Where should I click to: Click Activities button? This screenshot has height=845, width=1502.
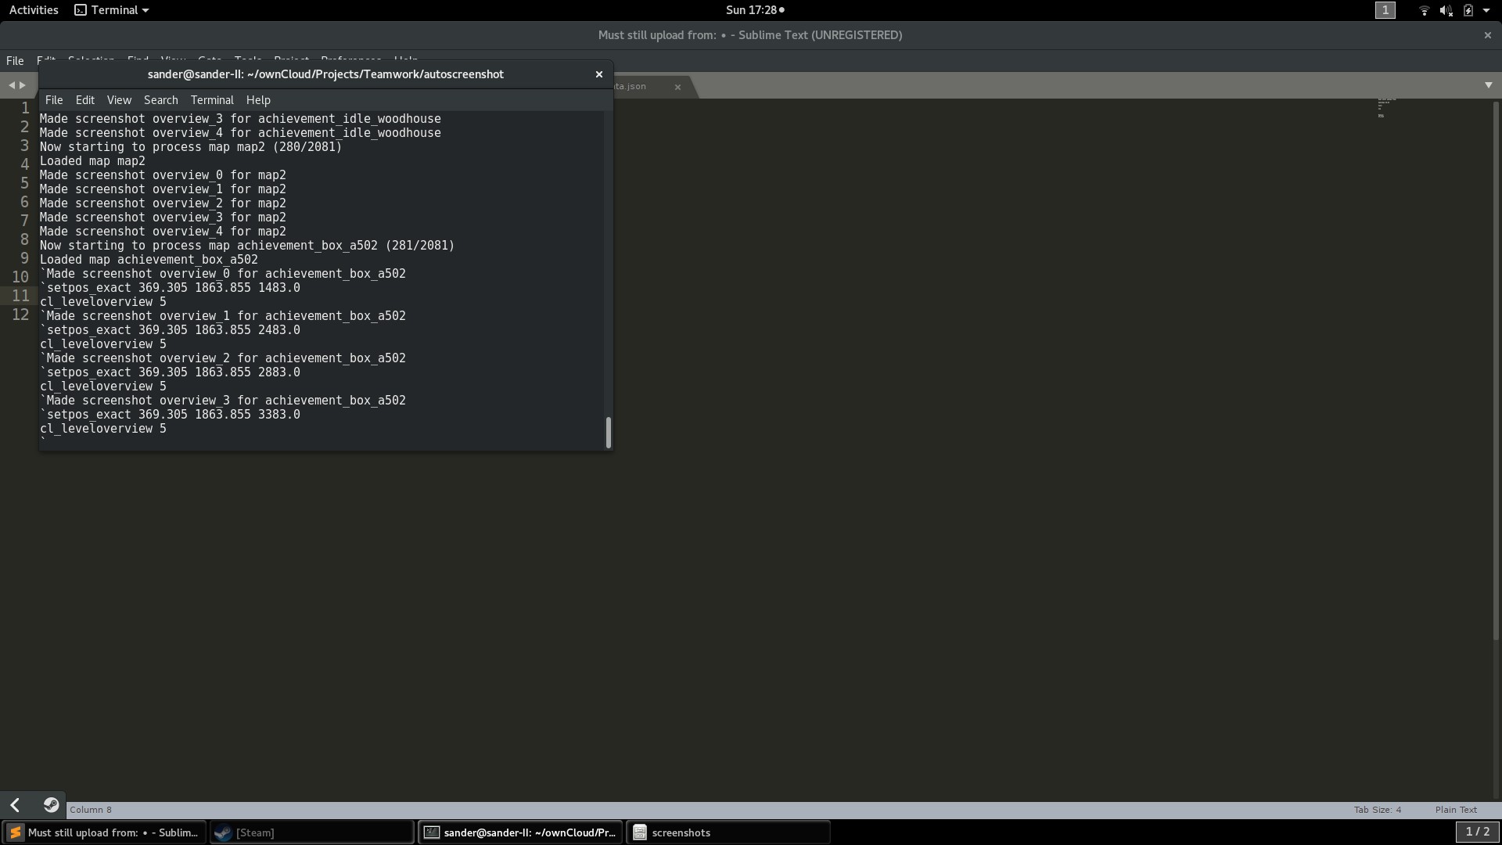coord(34,10)
